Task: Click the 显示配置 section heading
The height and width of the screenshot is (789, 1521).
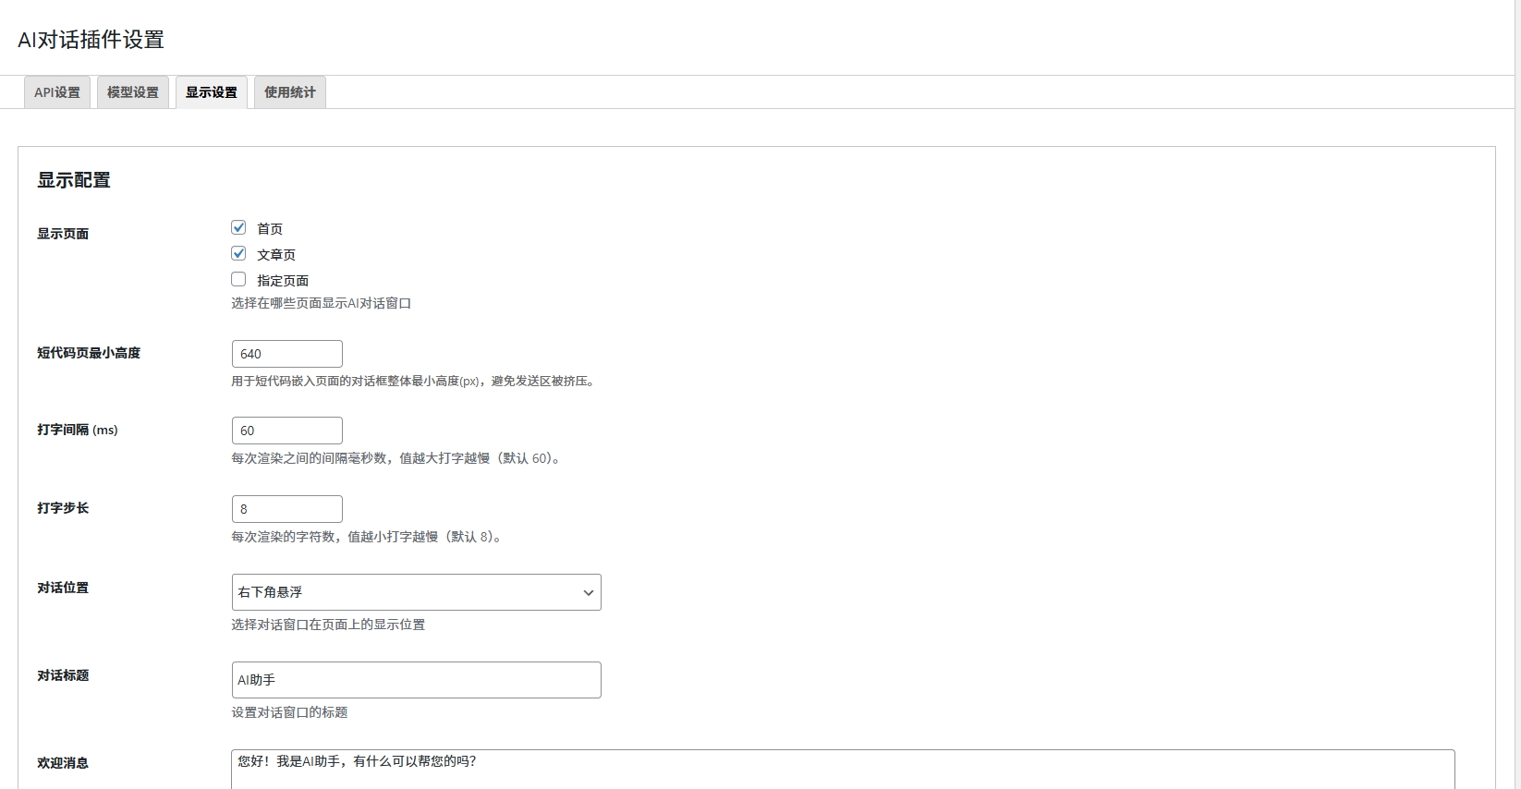Action: click(74, 180)
